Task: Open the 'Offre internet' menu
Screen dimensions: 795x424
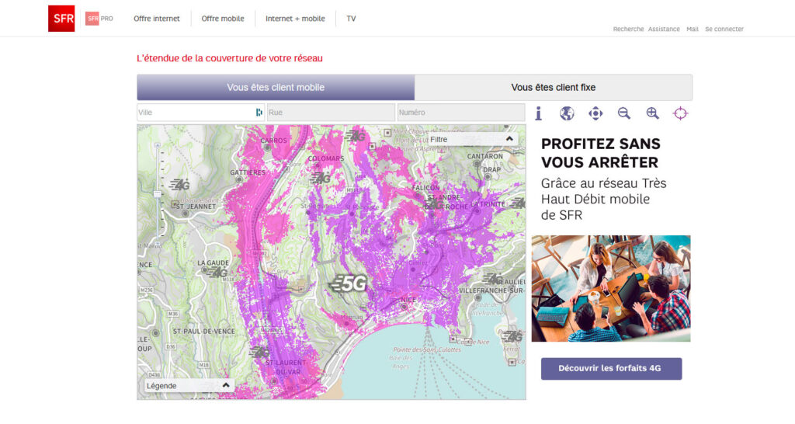Action: (x=157, y=19)
